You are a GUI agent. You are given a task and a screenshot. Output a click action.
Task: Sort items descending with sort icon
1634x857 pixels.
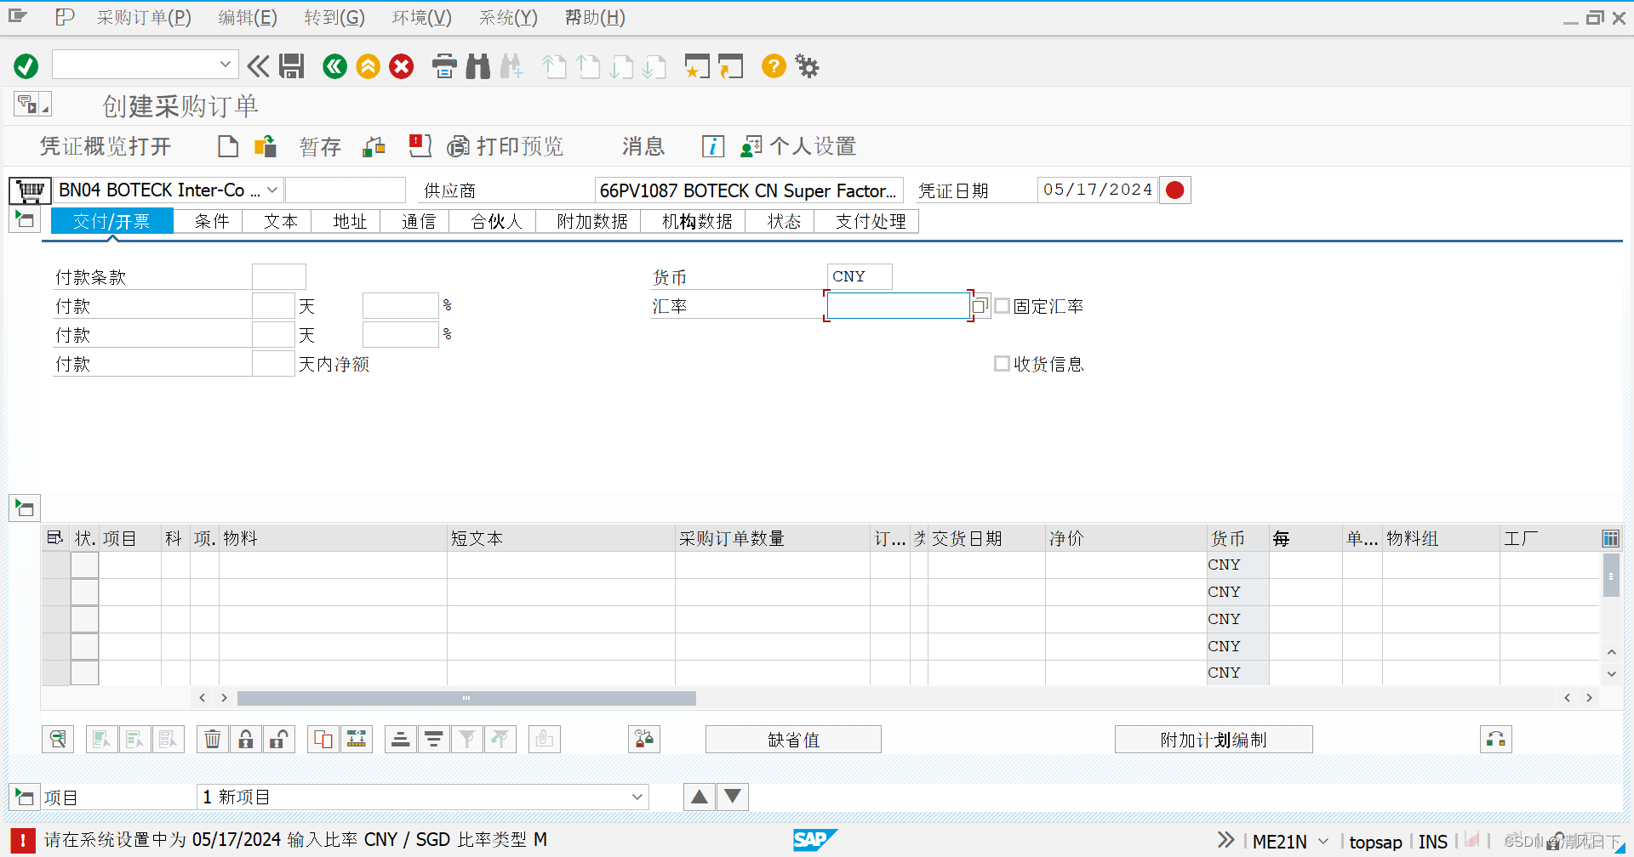433,739
